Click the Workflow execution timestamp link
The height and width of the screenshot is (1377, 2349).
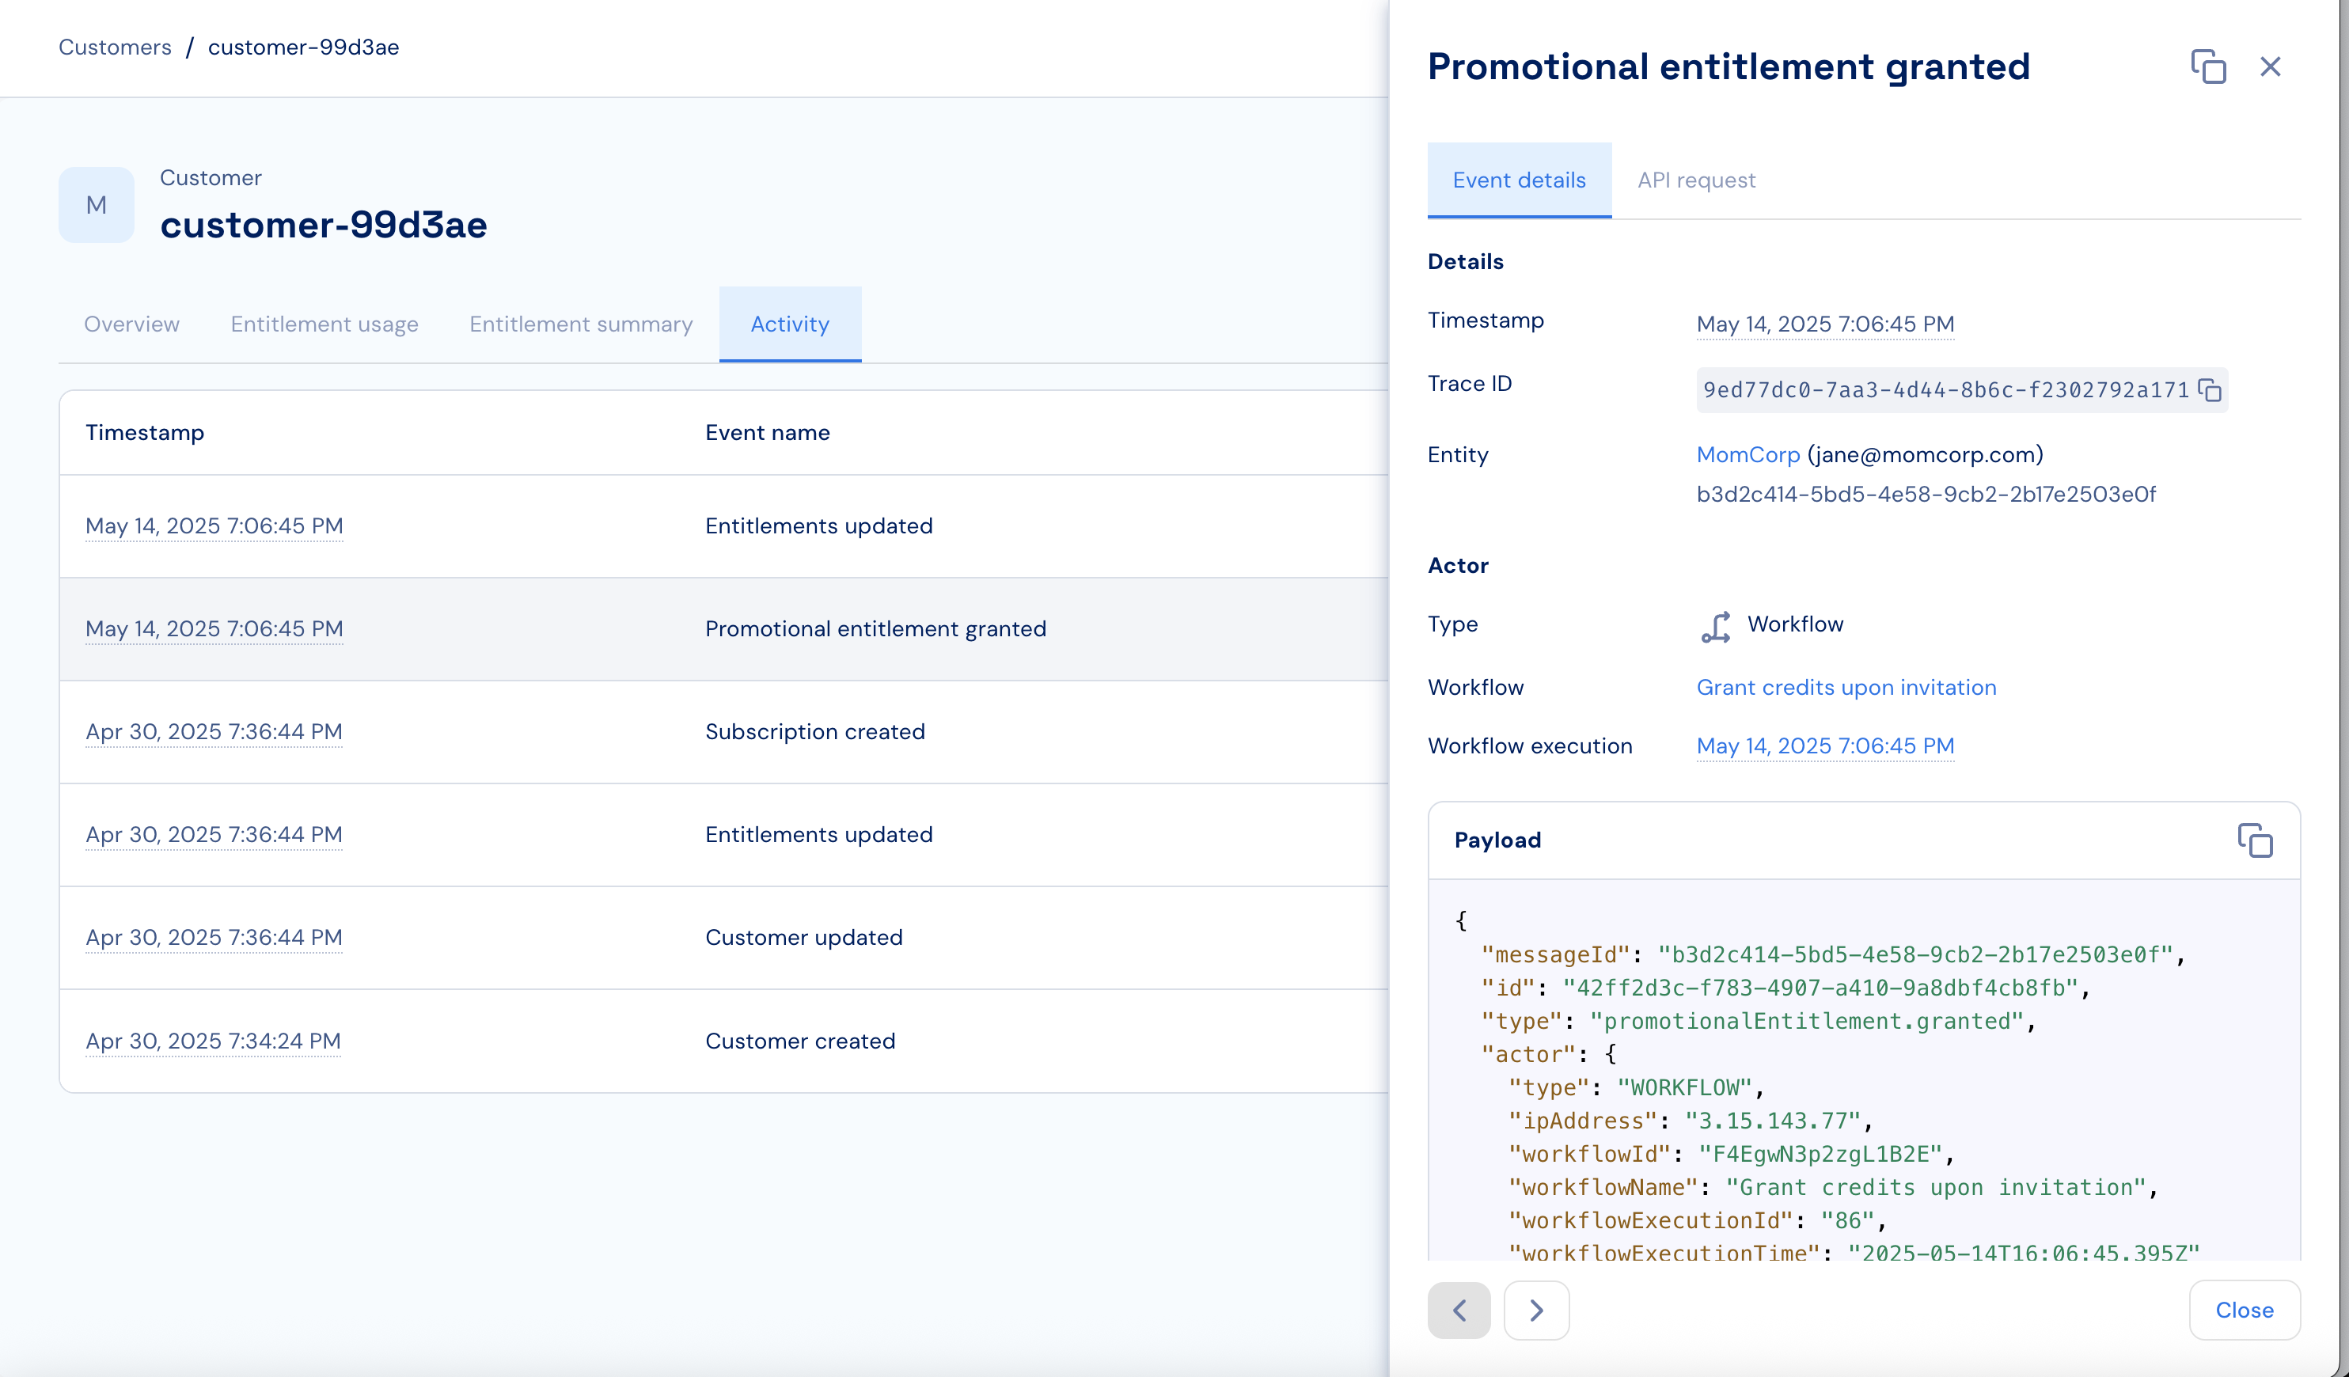(x=1824, y=745)
